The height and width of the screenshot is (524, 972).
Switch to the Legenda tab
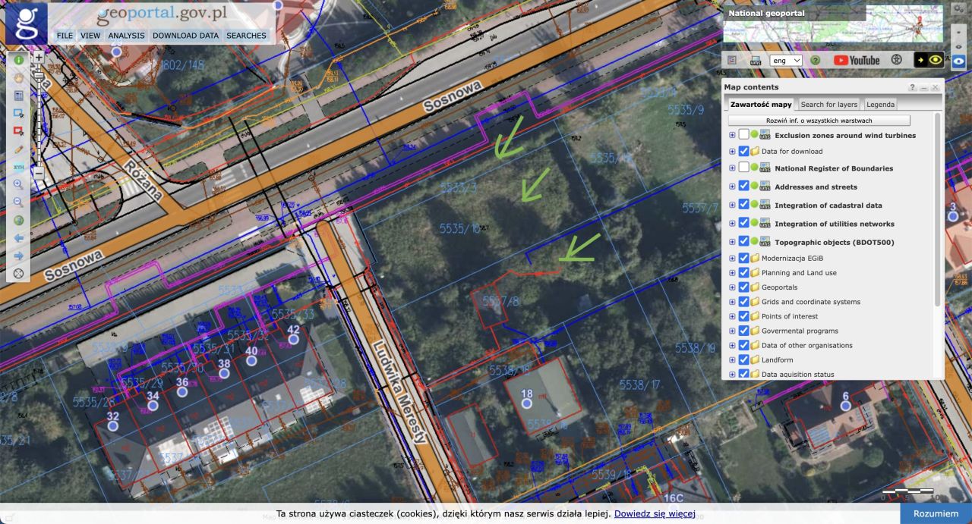[x=880, y=105]
